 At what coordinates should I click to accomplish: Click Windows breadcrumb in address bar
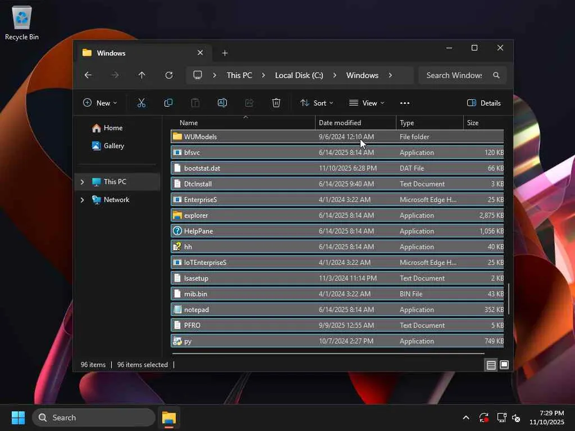pyautogui.click(x=362, y=75)
